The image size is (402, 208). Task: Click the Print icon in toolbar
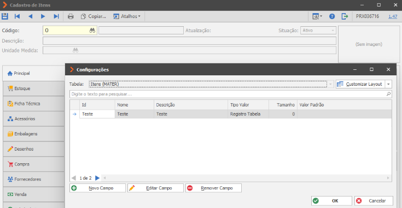click(x=71, y=16)
